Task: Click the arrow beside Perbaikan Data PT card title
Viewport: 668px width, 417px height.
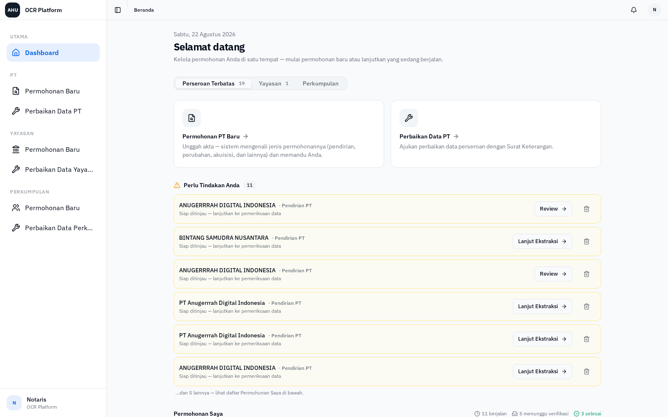Action: click(x=456, y=136)
